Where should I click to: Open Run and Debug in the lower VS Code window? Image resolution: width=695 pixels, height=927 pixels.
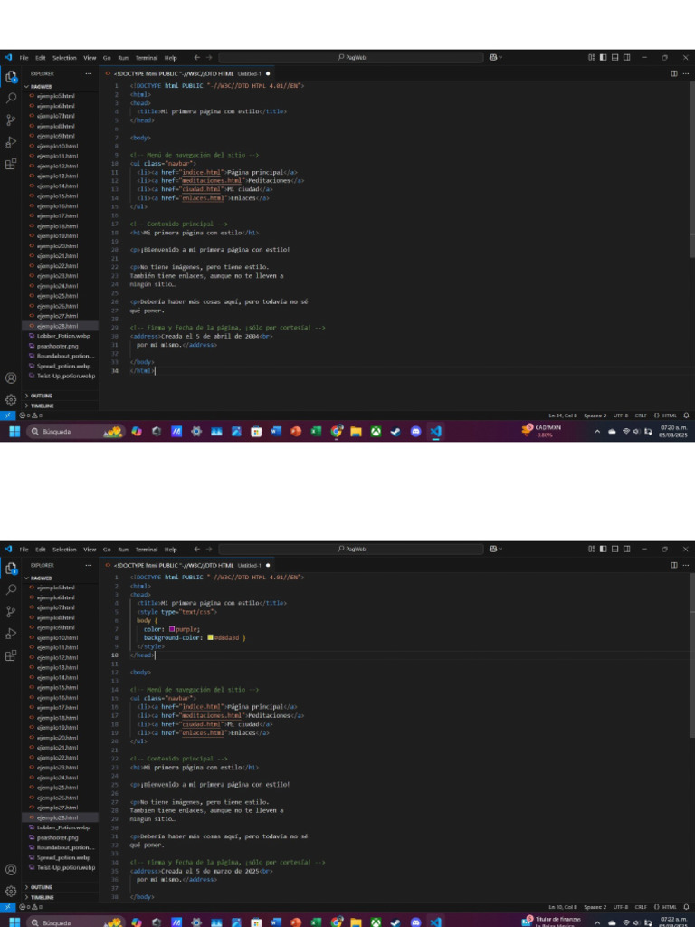point(11,633)
